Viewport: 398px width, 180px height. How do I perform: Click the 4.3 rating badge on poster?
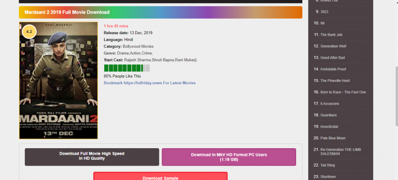coord(29,32)
